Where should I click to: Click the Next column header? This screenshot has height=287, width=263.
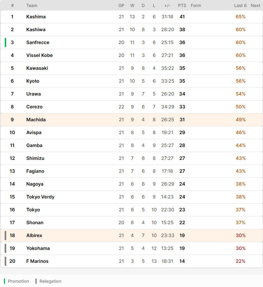pos(255,6)
